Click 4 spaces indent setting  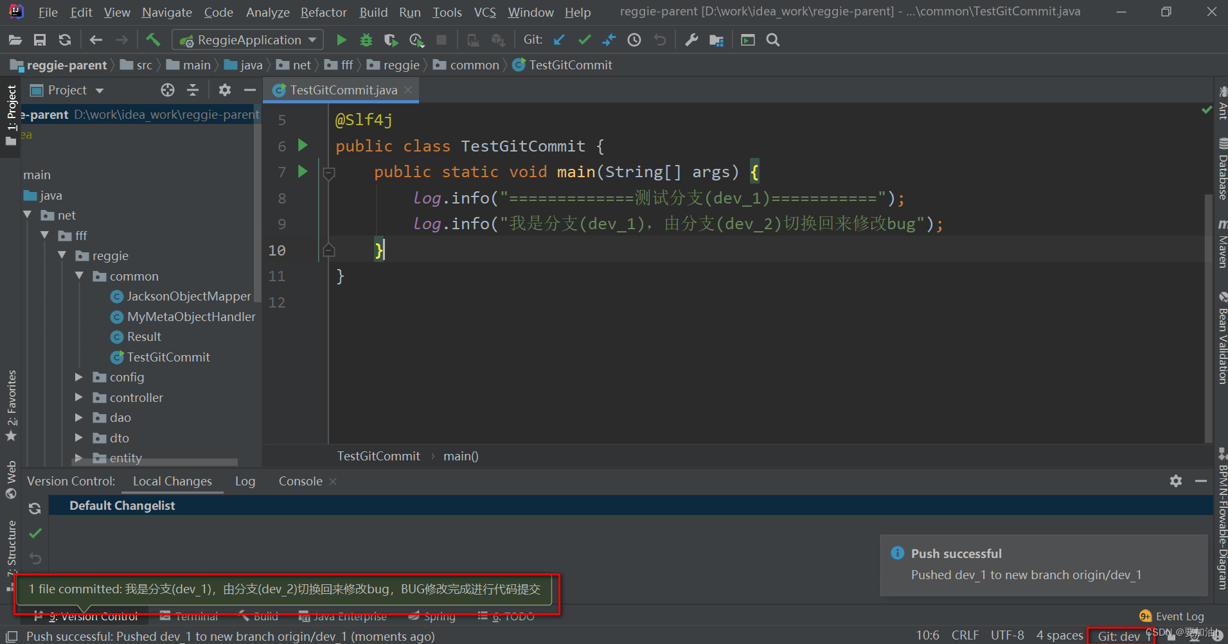[1060, 635]
